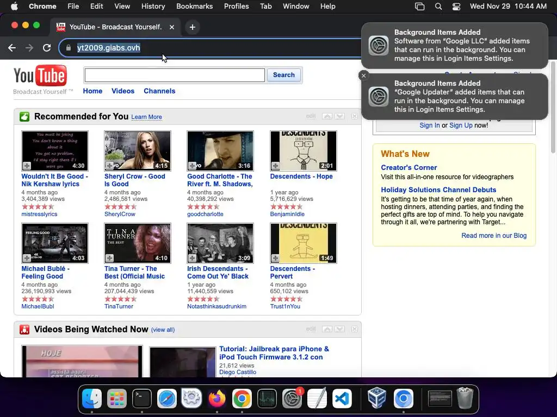Open the Window menu
Screen dimensions: 557x417
296,6
